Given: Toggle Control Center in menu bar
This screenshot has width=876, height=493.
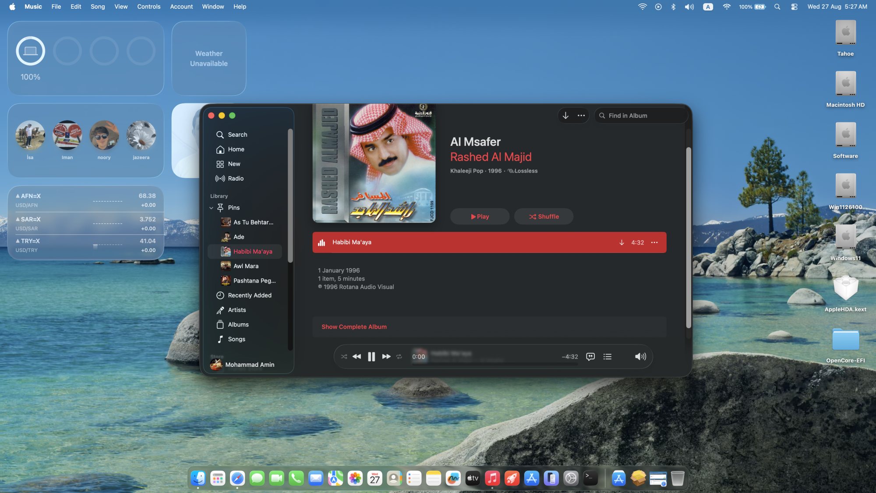Looking at the screenshot, I should point(794,7).
